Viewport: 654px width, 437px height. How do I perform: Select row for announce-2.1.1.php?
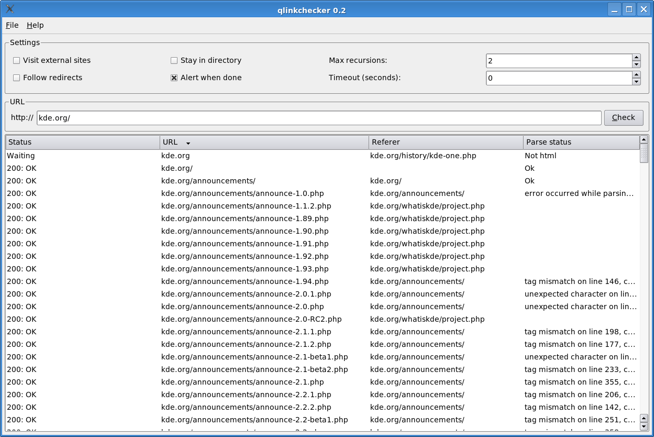[x=323, y=332]
